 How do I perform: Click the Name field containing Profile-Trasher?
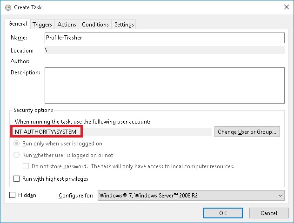pyautogui.click(x=165, y=38)
